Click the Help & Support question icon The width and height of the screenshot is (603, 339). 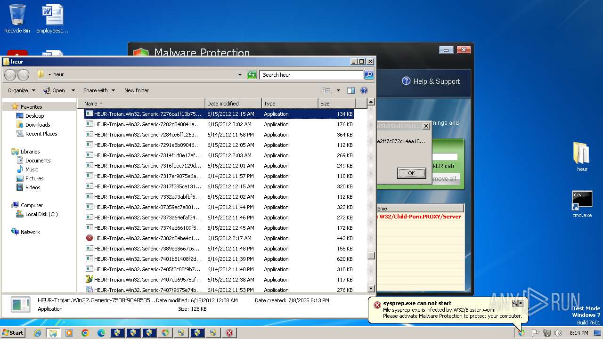[406, 81]
